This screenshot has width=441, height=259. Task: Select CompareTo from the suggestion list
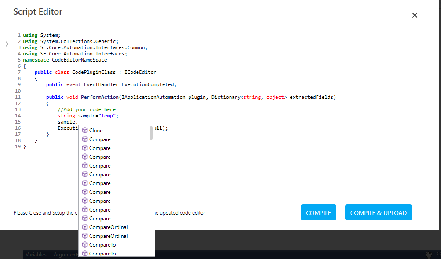(x=99, y=244)
